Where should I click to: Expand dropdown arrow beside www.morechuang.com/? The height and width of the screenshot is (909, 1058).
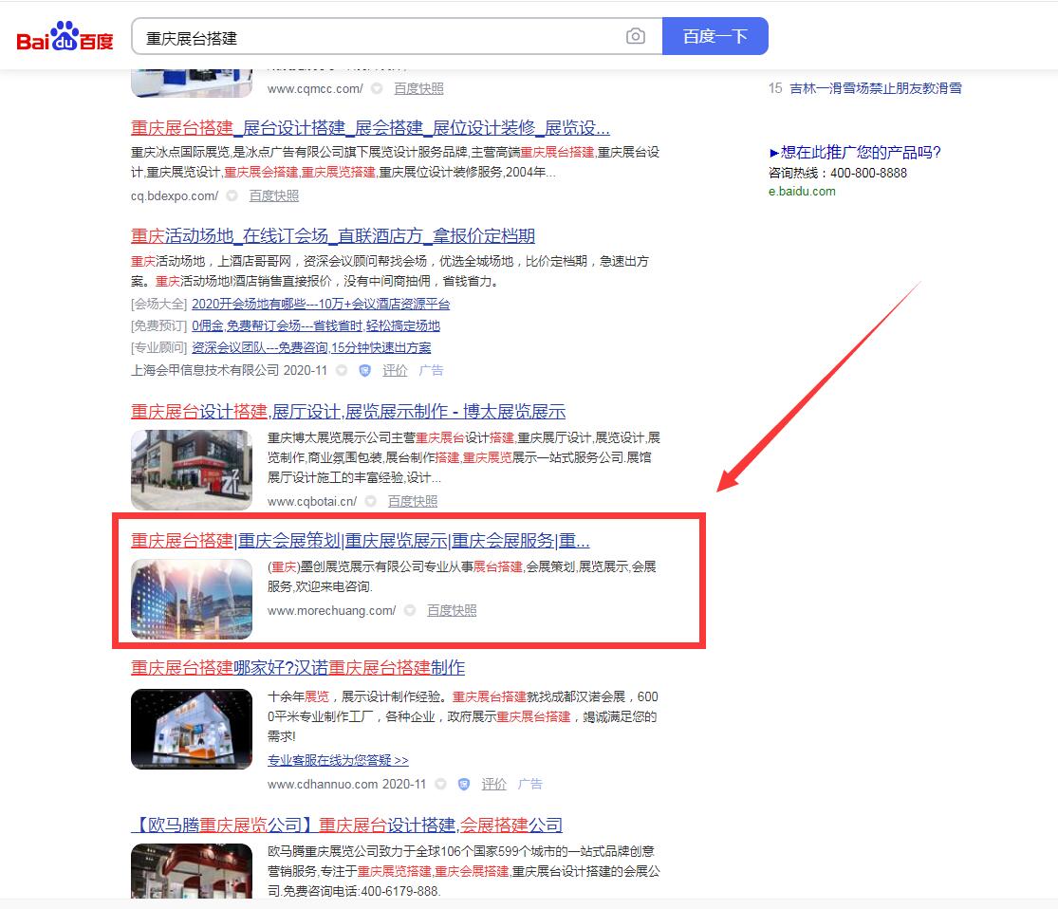tap(410, 611)
